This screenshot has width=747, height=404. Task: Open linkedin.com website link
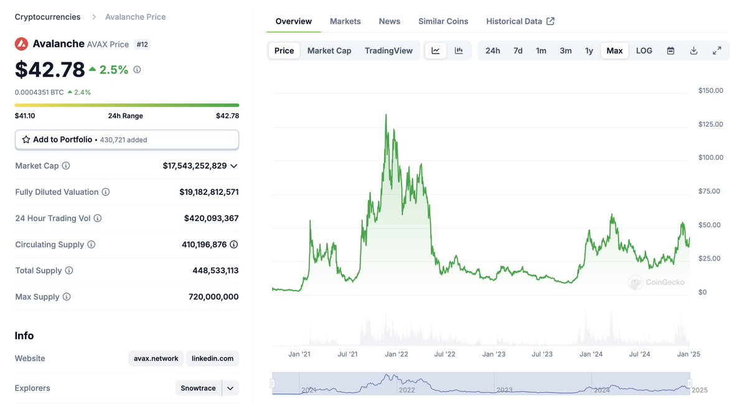coord(213,359)
